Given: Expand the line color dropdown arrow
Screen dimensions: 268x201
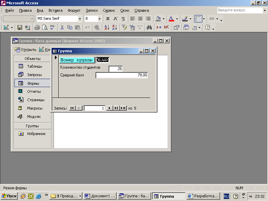Looking at the screenshot, I should click(x=190, y=19).
